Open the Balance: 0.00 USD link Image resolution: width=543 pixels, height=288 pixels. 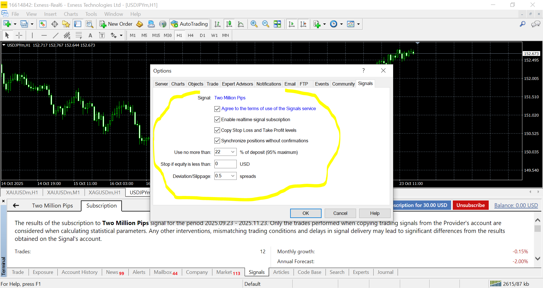(x=516, y=206)
